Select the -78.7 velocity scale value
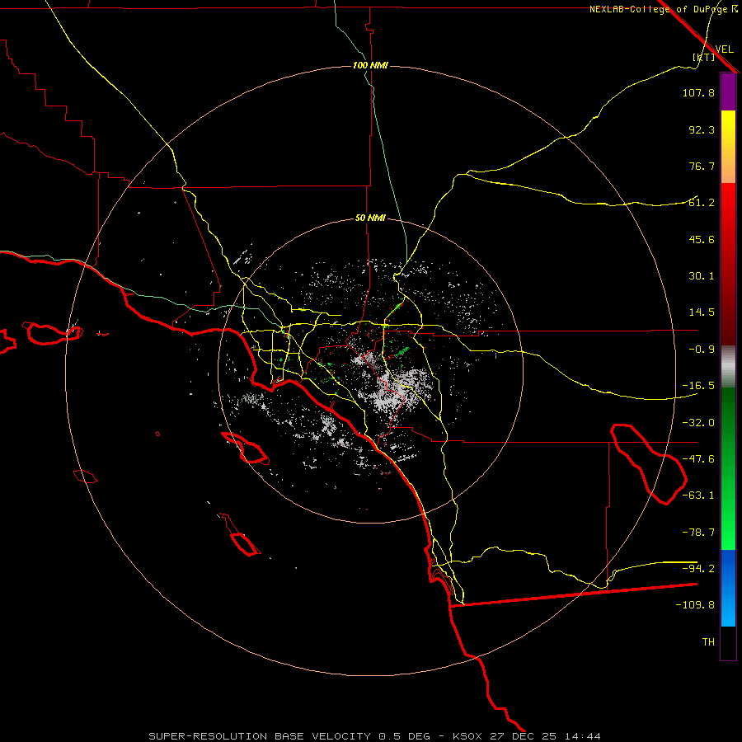 698,533
